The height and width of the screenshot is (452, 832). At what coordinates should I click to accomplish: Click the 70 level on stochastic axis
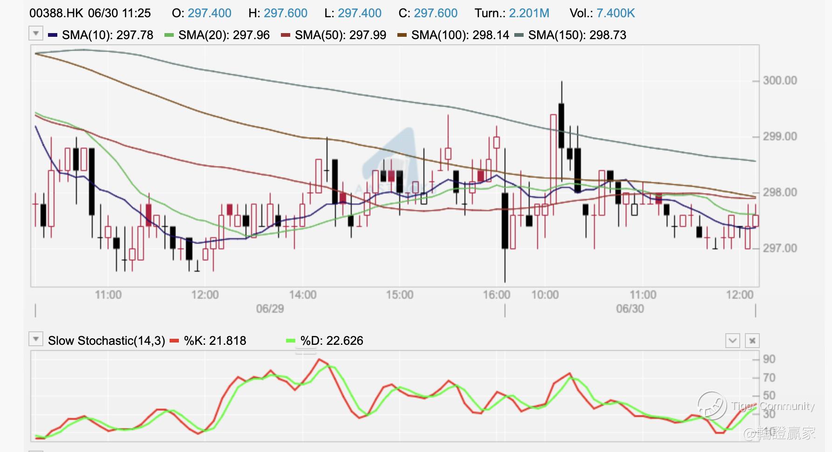pyautogui.click(x=769, y=377)
